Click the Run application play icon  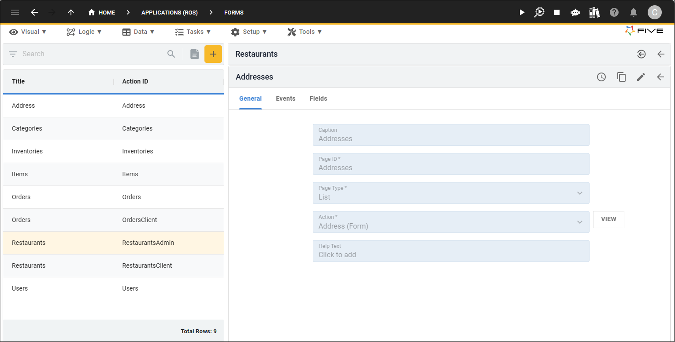click(x=522, y=12)
